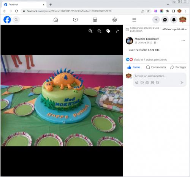Click the publication notice icon
Image resolution: width=190 pixels, height=177 pixels.
pyautogui.click(x=127, y=29)
